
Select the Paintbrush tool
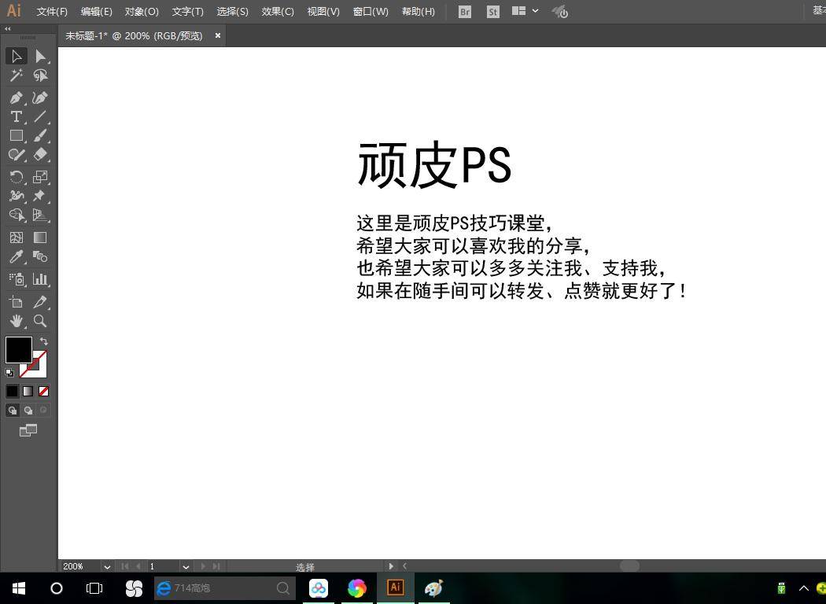click(x=40, y=136)
